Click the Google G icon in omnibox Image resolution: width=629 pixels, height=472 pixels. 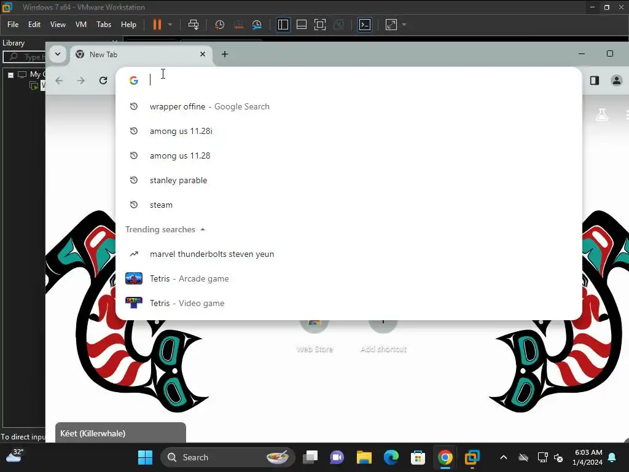(x=133, y=81)
